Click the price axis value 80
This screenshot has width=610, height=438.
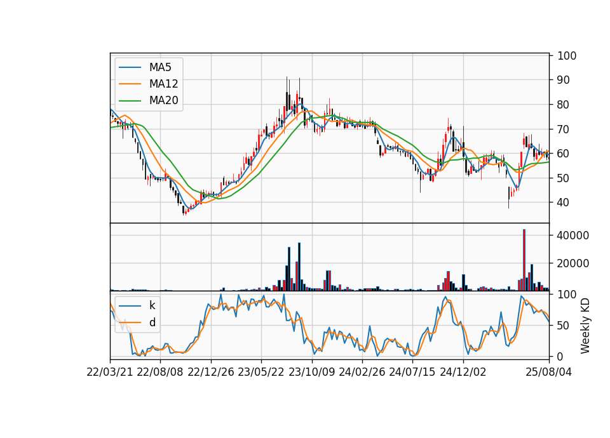pyautogui.click(x=564, y=105)
